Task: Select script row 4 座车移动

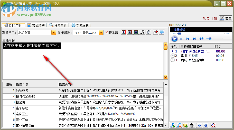Action: tap(83, 108)
